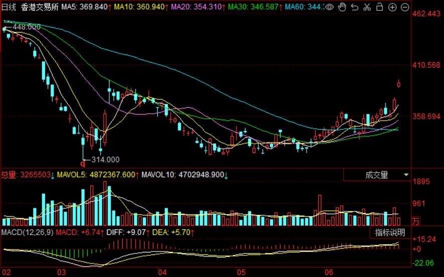Image resolution: width=444 pixels, height=277 pixels.
Task: Click the 指标说明 button
Action: click(x=390, y=232)
